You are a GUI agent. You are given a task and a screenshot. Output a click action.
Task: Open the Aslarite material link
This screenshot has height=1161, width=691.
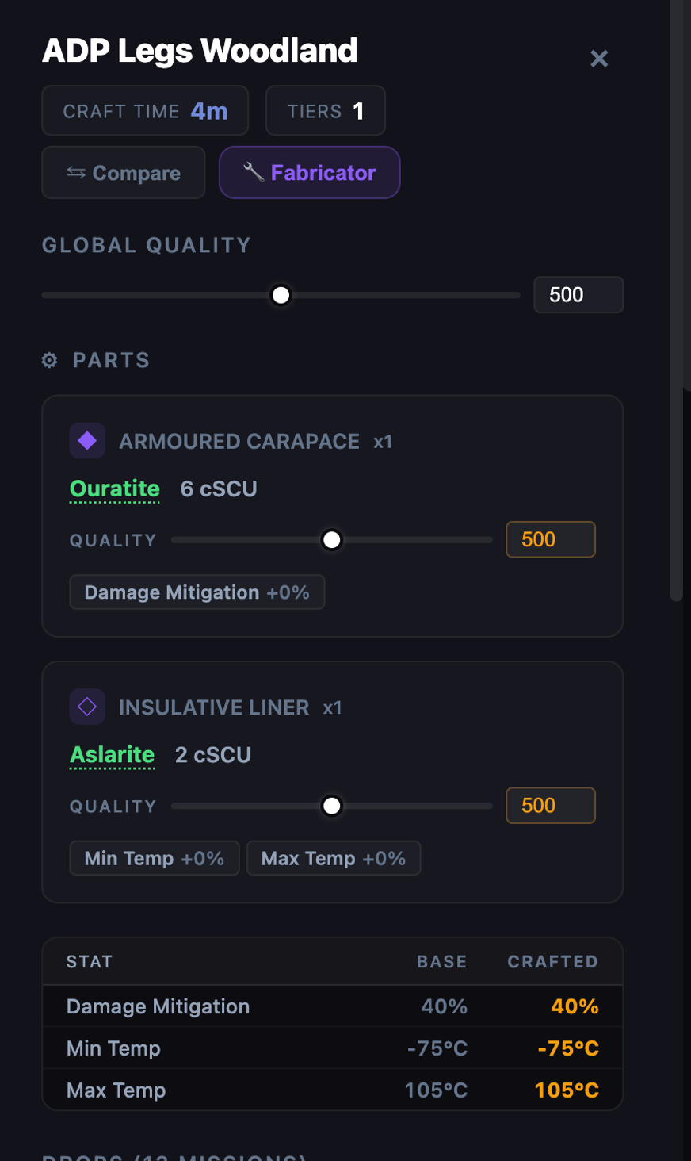pos(112,754)
